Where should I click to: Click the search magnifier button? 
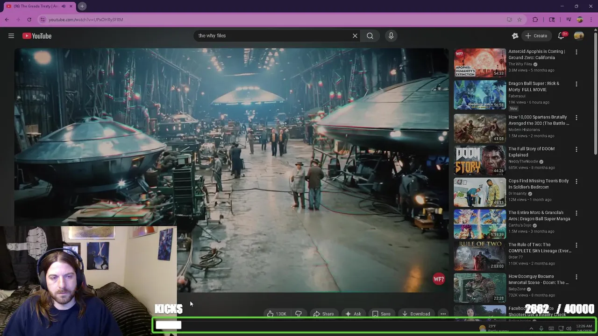coord(370,35)
